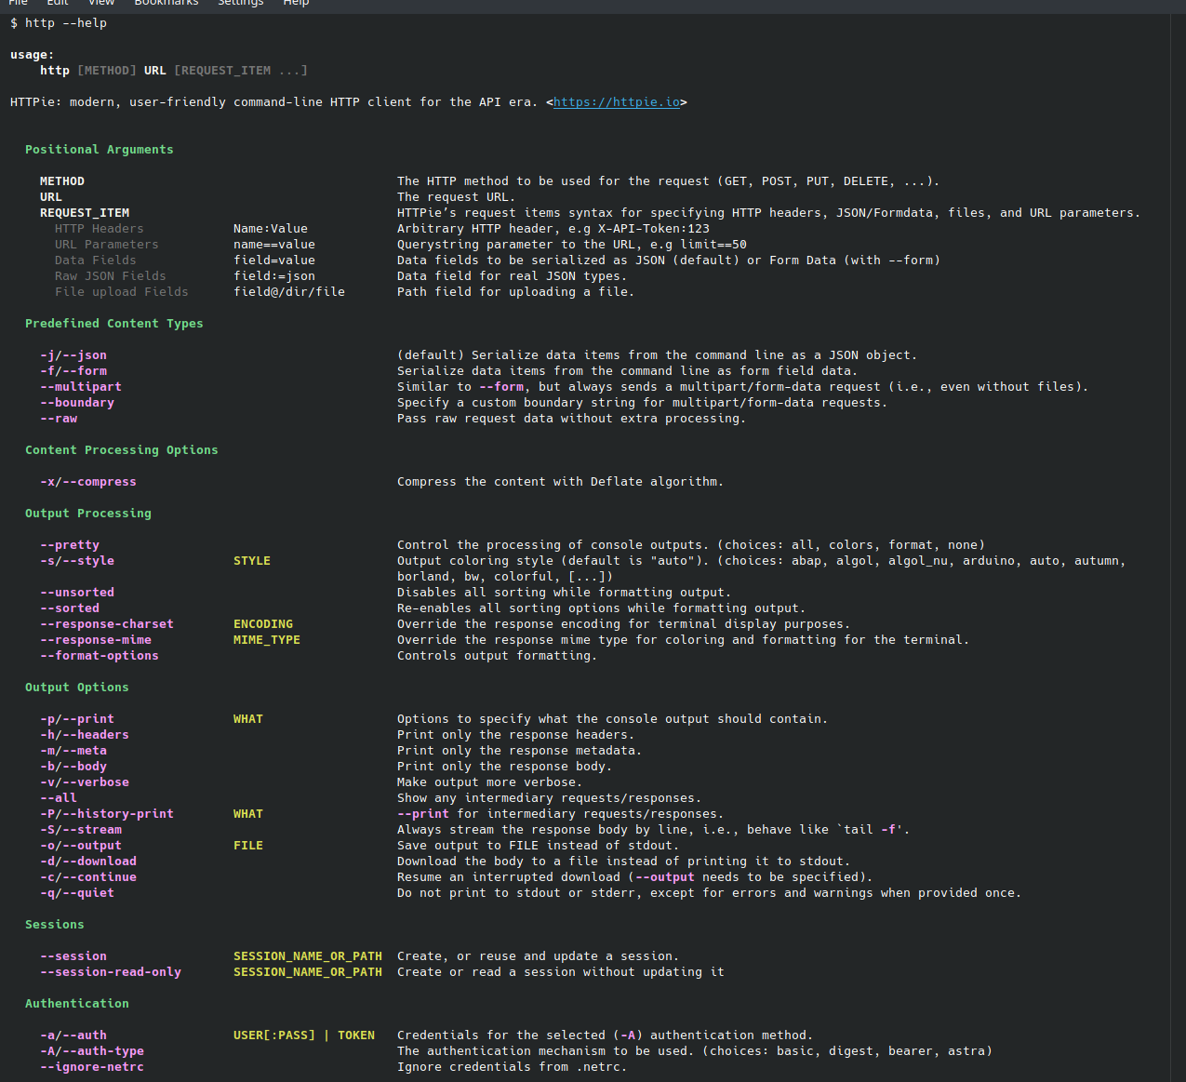Click the '--session-read-only' option
The image size is (1186, 1082).
(111, 972)
